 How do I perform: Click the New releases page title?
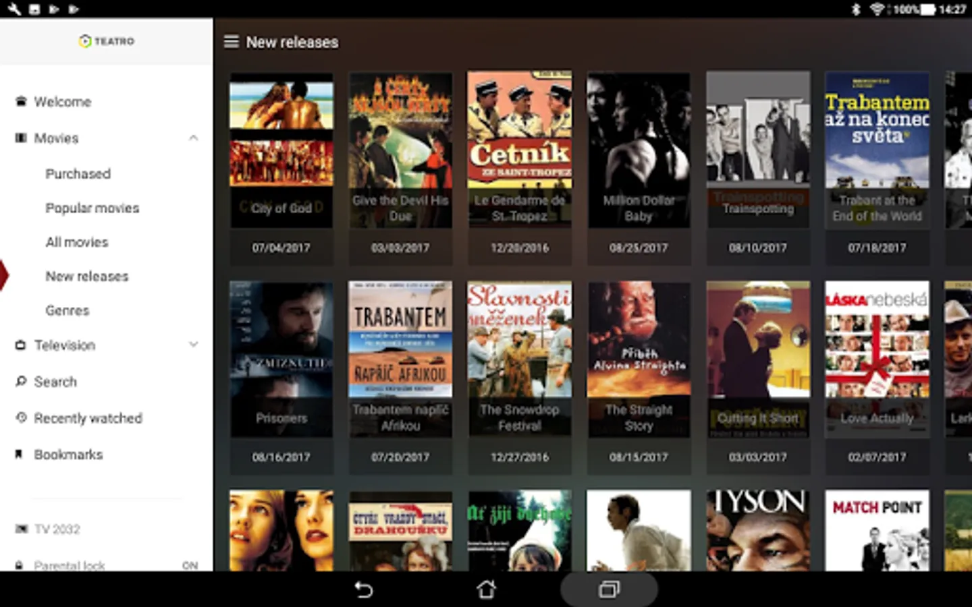292,42
